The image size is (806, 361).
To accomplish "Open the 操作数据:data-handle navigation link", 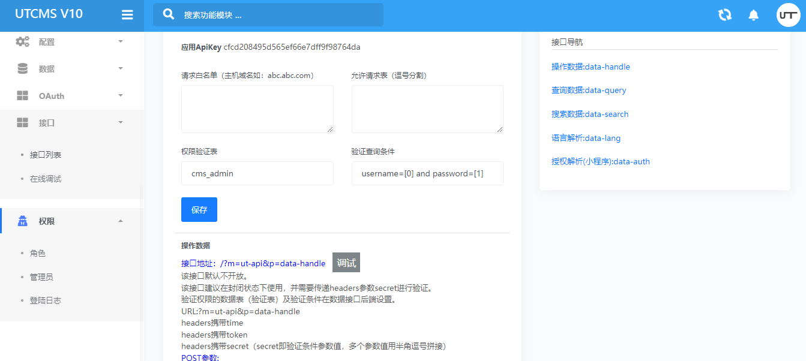I will pyautogui.click(x=591, y=67).
